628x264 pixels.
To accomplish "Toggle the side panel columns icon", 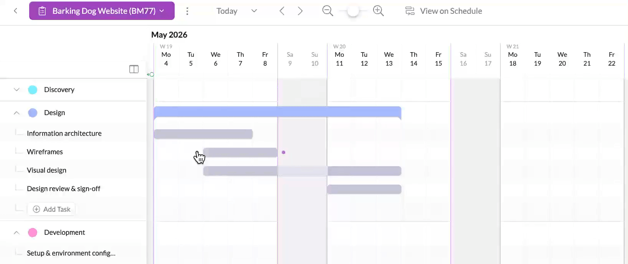I will (x=134, y=69).
